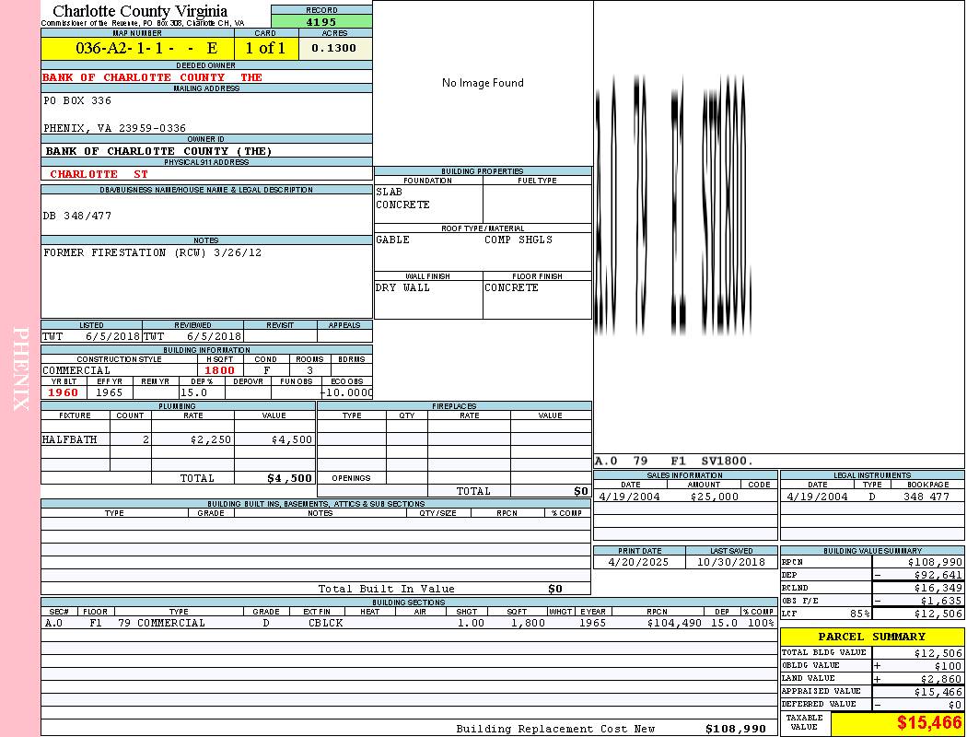This screenshot has height=737, width=967.
Task: Click sketch label A.0 79 F1 SV1800.
Action: click(674, 461)
